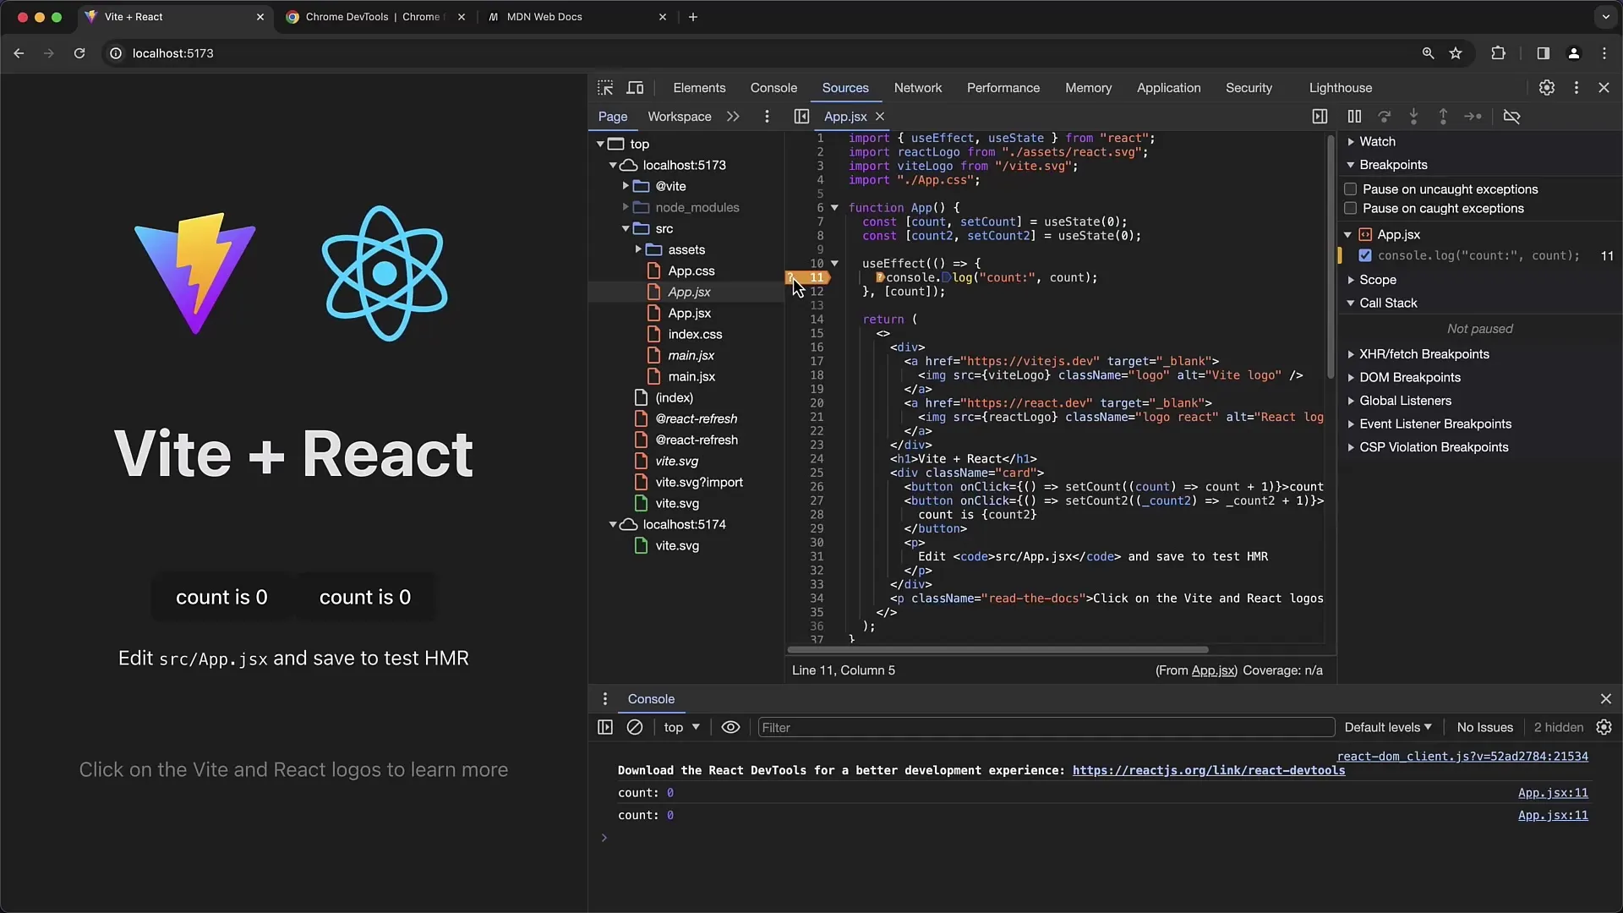Click the inspect element picker icon
Screen dimensions: 1623x913
[x=605, y=87]
